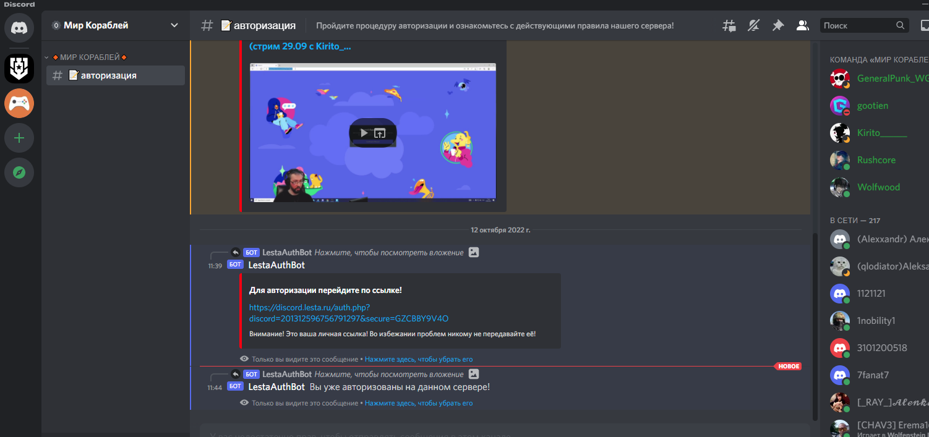Click LestaAuthBot username at 11:44 message
Image resolution: width=929 pixels, height=437 pixels.
(276, 386)
